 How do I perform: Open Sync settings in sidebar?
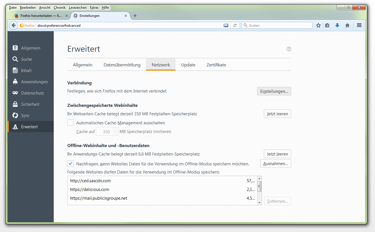[x=31, y=116]
